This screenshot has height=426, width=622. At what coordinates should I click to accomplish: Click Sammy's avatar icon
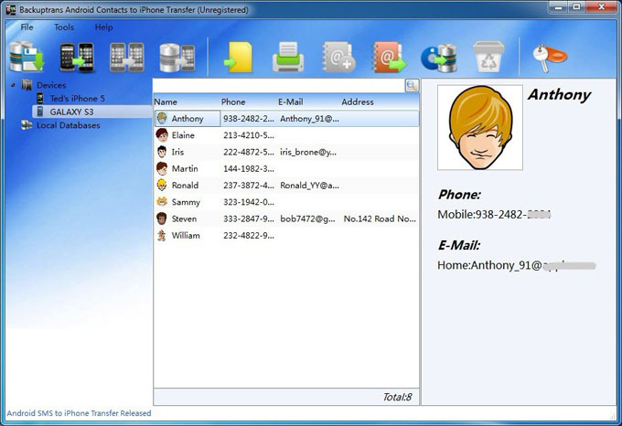point(162,202)
